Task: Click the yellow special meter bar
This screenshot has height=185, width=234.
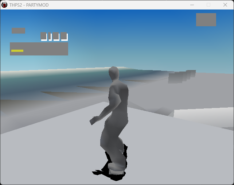Action: 17,51
